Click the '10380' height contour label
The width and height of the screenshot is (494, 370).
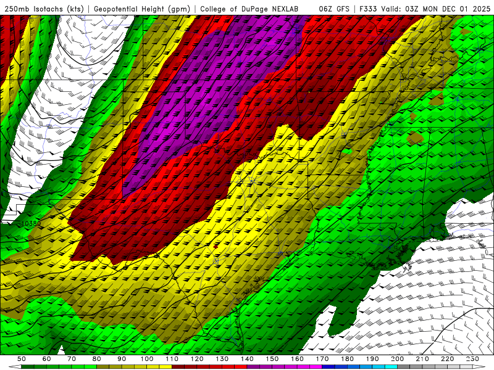pyautogui.click(x=31, y=224)
